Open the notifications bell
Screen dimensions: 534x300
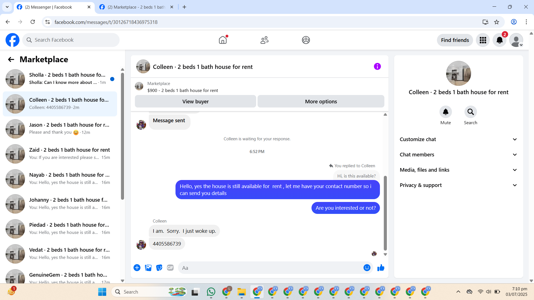coord(500,40)
